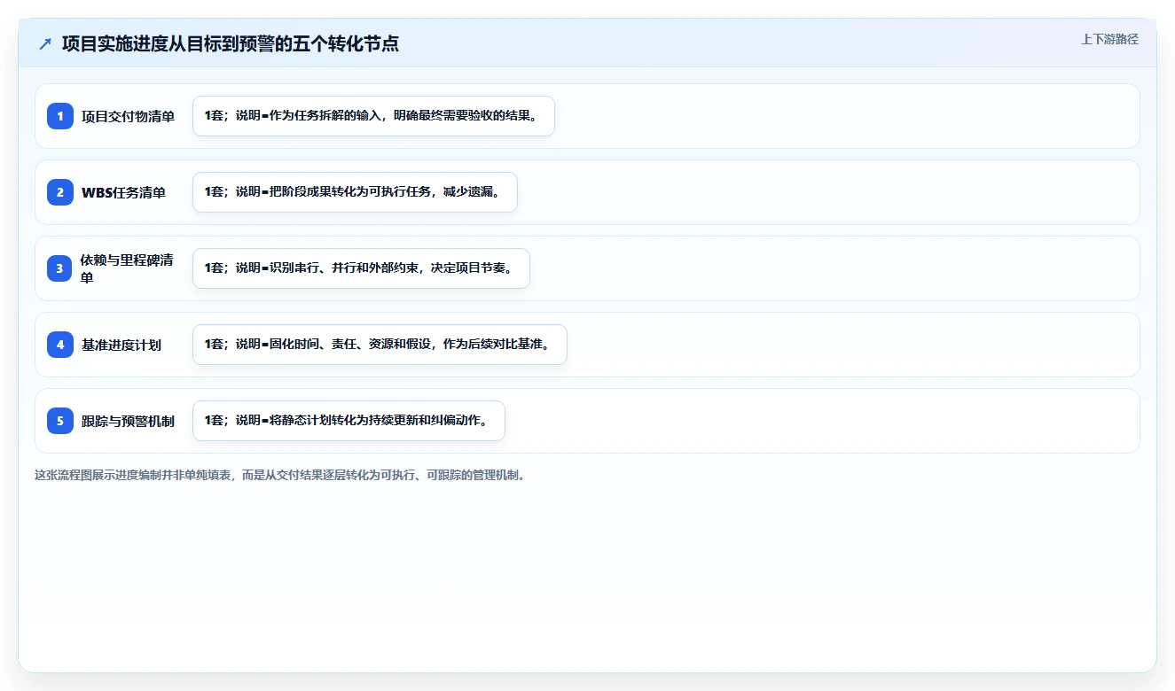Click the arrow icon beside the title
Image resolution: width=1175 pixels, height=691 pixels.
point(45,44)
